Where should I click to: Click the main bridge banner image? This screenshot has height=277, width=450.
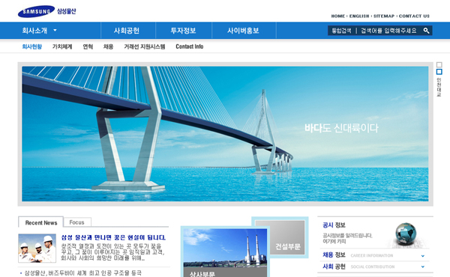[x=225, y=134]
